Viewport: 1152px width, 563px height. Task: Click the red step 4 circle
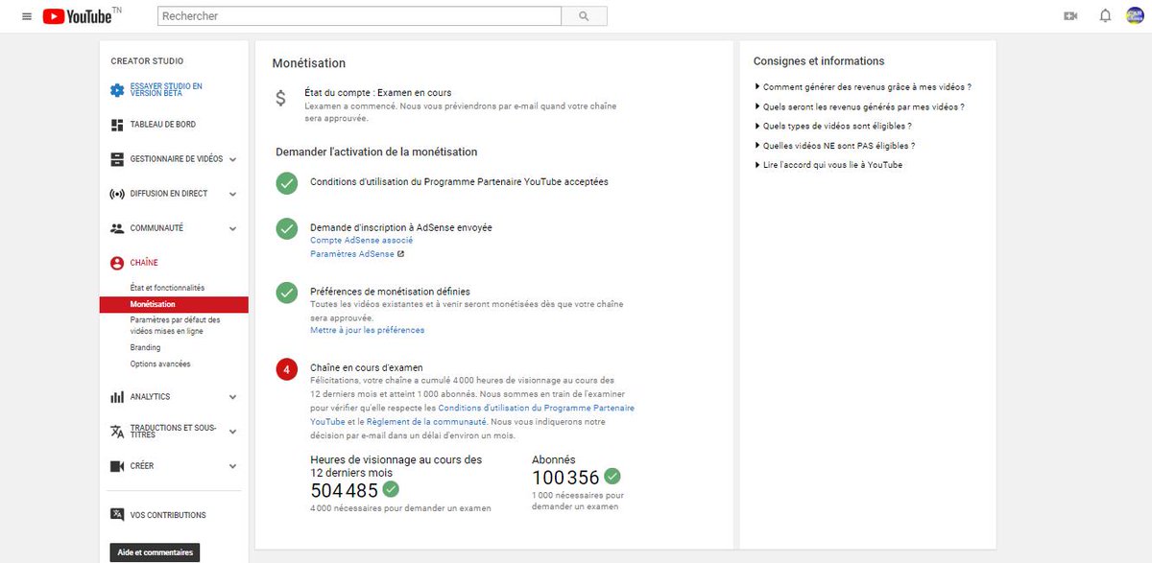pos(286,369)
